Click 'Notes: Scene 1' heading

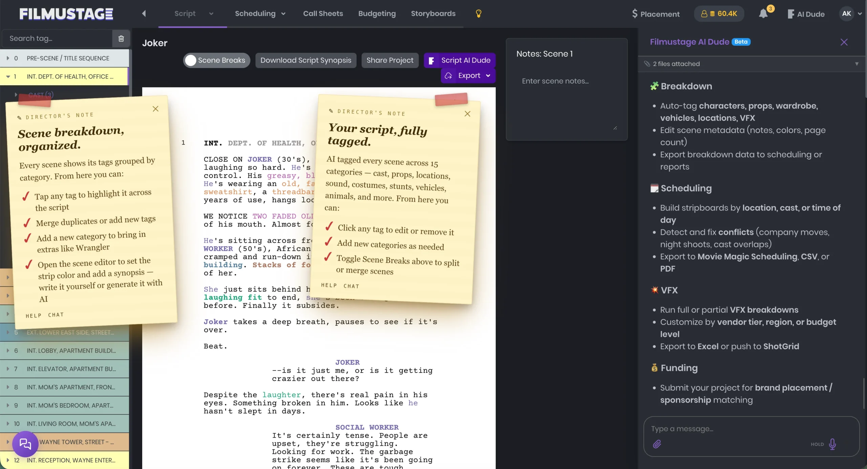545,54
